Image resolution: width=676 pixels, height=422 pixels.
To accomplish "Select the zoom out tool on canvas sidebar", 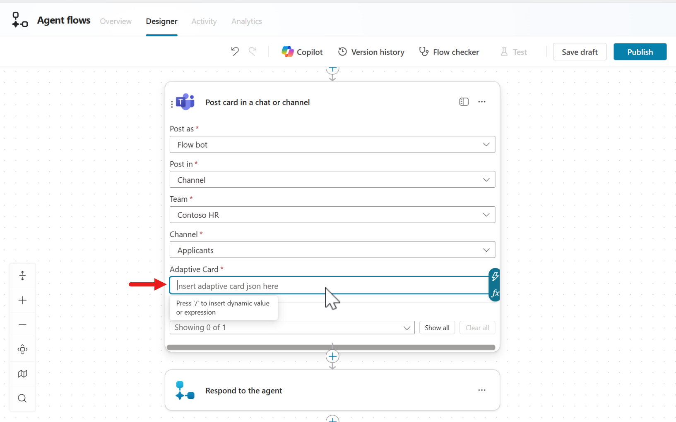I will [x=22, y=325].
